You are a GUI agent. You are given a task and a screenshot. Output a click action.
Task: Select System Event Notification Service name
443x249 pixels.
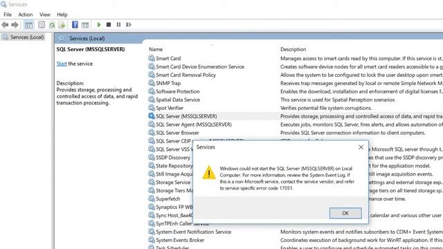point(194,232)
